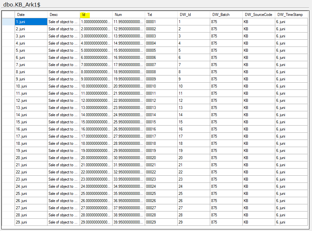Screen dimensions: 312x231
Task: Click the dbo.KB_Ark1$ table title
Action: pos(22,4)
